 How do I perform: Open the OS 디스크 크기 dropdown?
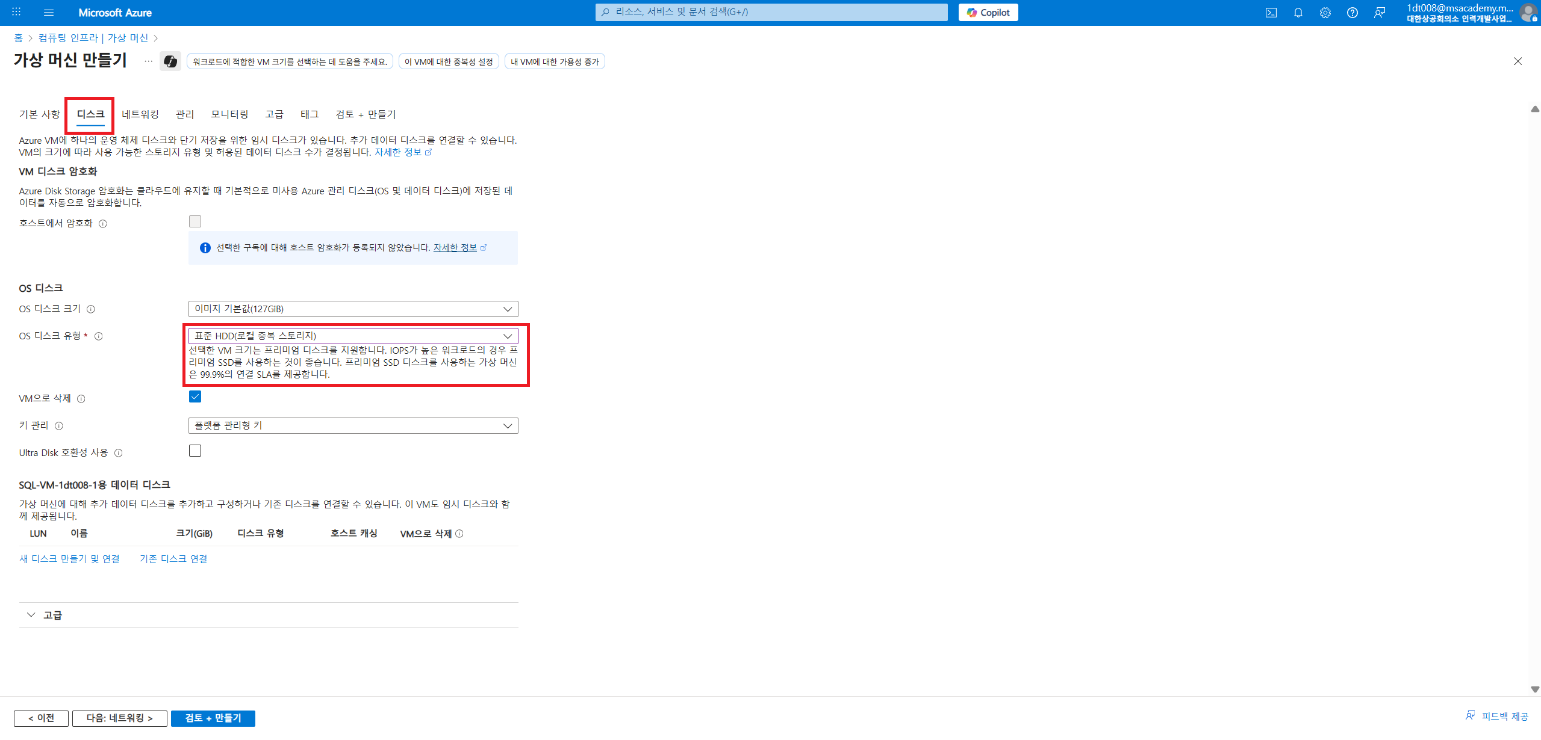pyautogui.click(x=353, y=309)
